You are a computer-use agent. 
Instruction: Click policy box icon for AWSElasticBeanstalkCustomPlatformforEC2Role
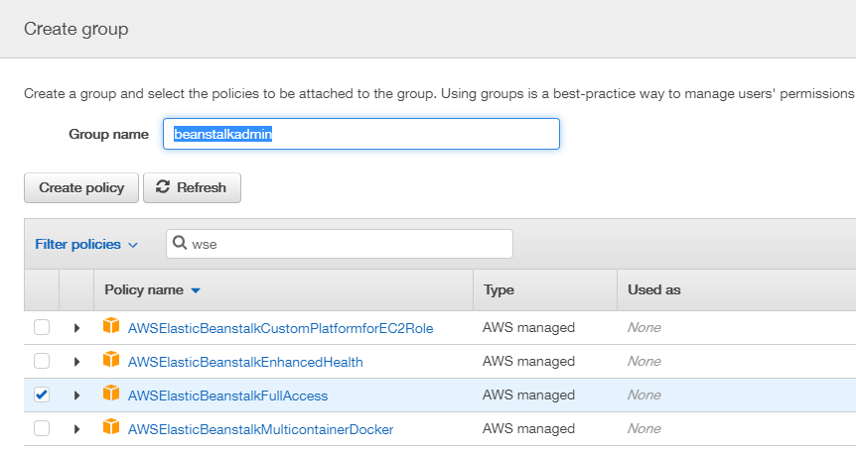111,327
